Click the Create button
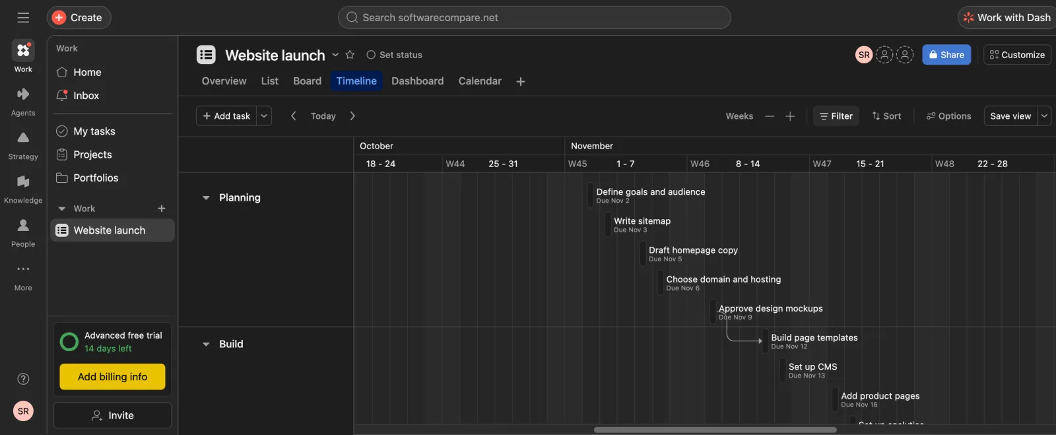The height and width of the screenshot is (435, 1056). (79, 18)
